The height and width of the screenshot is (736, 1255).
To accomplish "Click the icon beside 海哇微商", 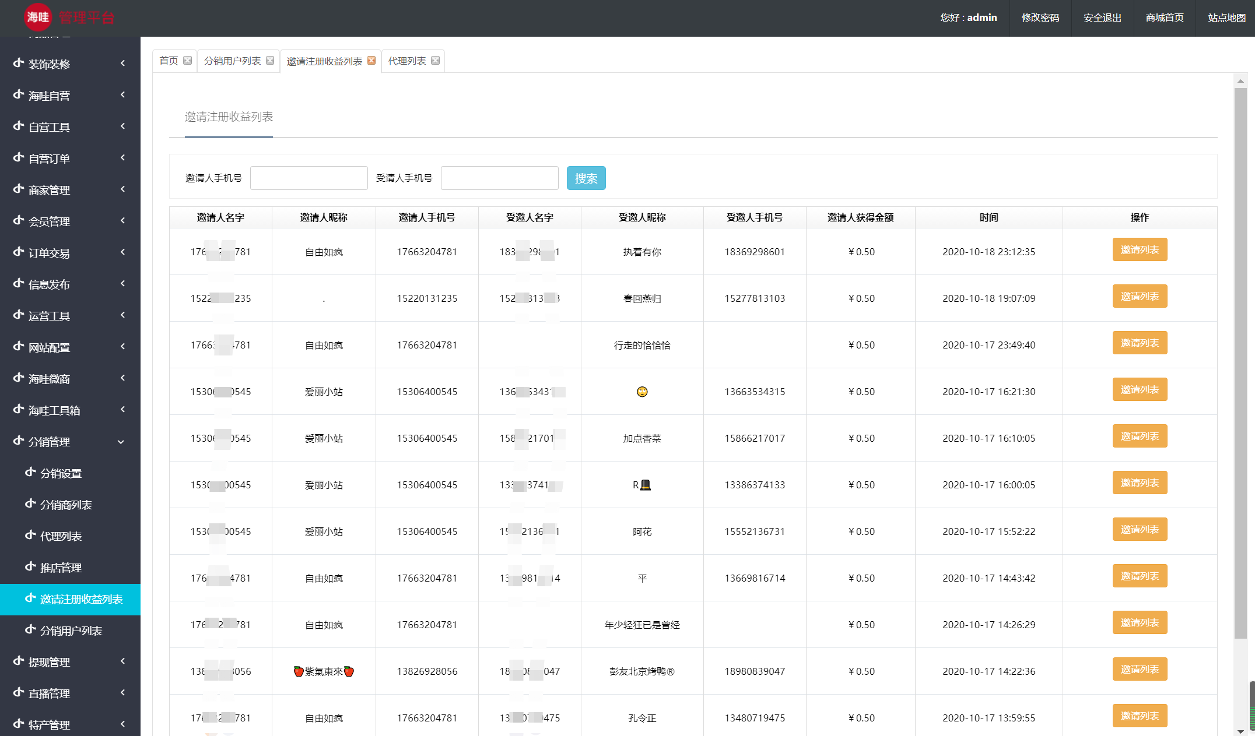I will pos(19,378).
